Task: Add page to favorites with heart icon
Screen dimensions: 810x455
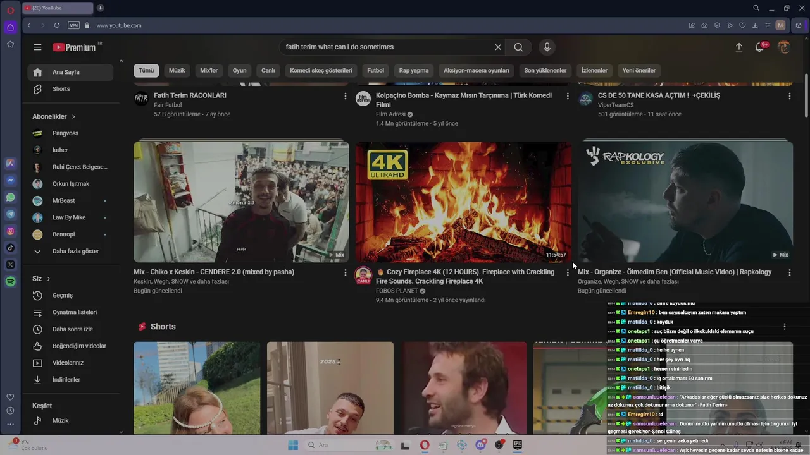Action: tap(742, 25)
